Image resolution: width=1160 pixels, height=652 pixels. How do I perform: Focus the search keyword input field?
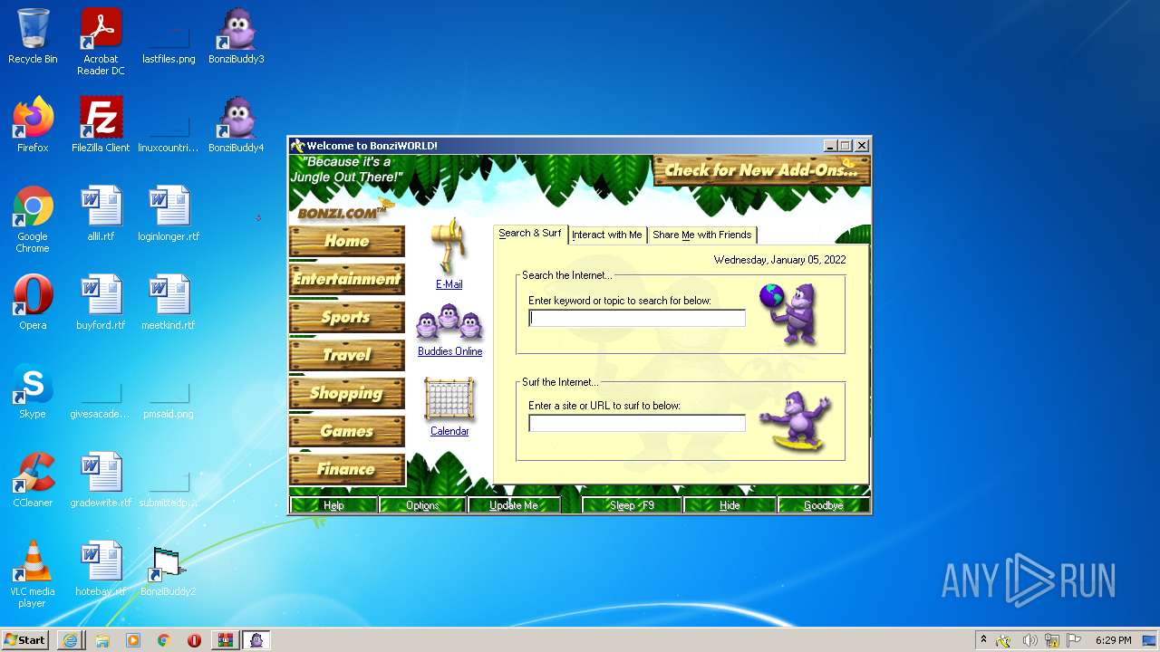(x=637, y=318)
